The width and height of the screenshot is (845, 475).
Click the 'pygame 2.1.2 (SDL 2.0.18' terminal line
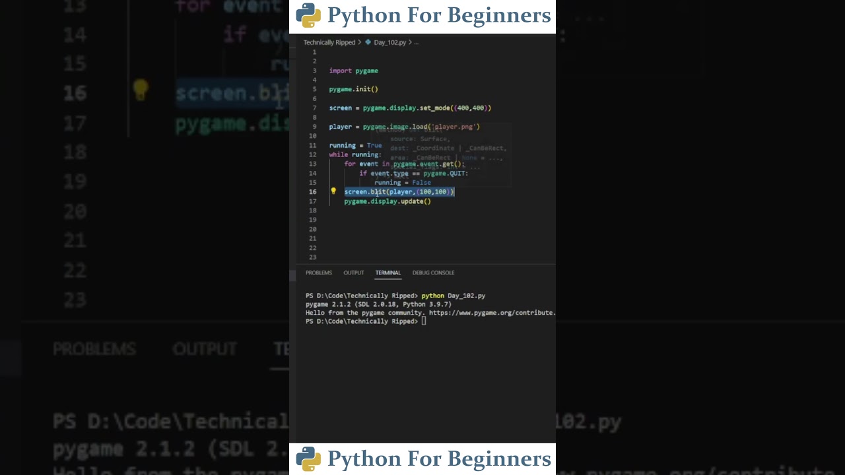point(378,304)
